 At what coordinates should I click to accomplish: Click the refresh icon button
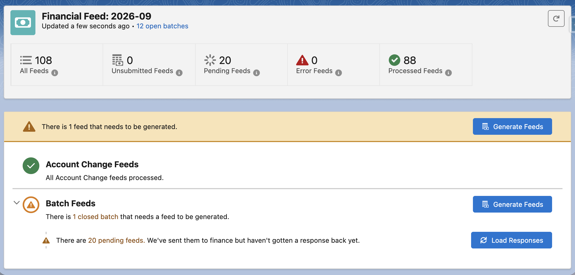pyautogui.click(x=556, y=18)
